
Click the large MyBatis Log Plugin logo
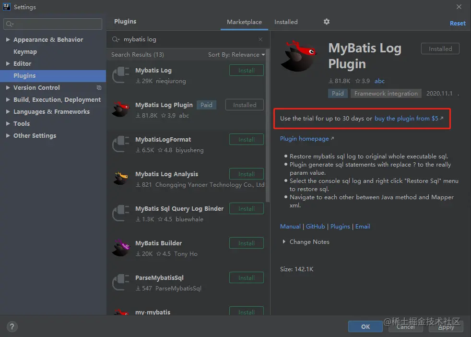299,56
